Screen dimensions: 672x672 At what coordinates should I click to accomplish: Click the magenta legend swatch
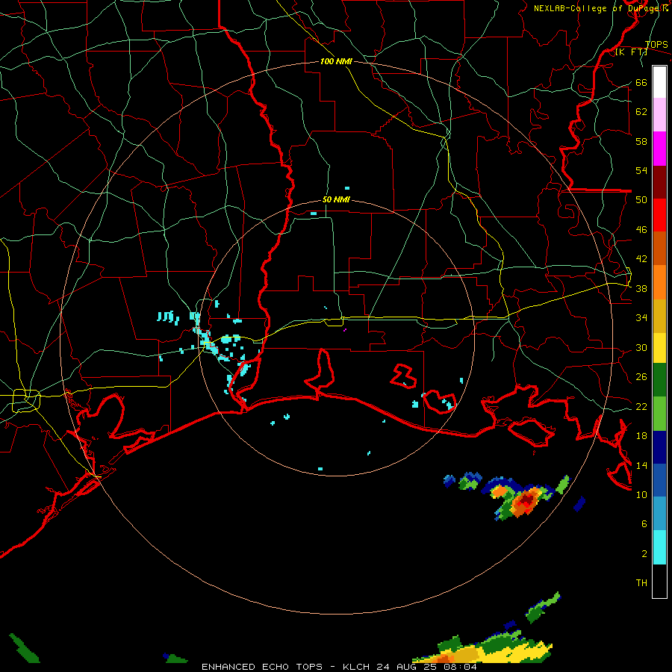(659, 149)
